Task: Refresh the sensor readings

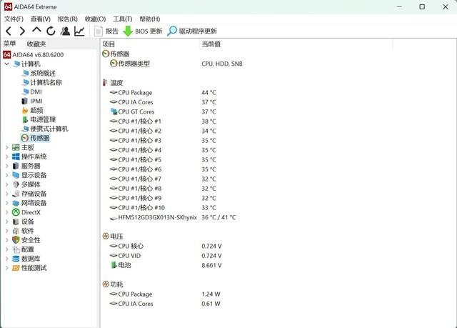Action: click(x=51, y=31)
